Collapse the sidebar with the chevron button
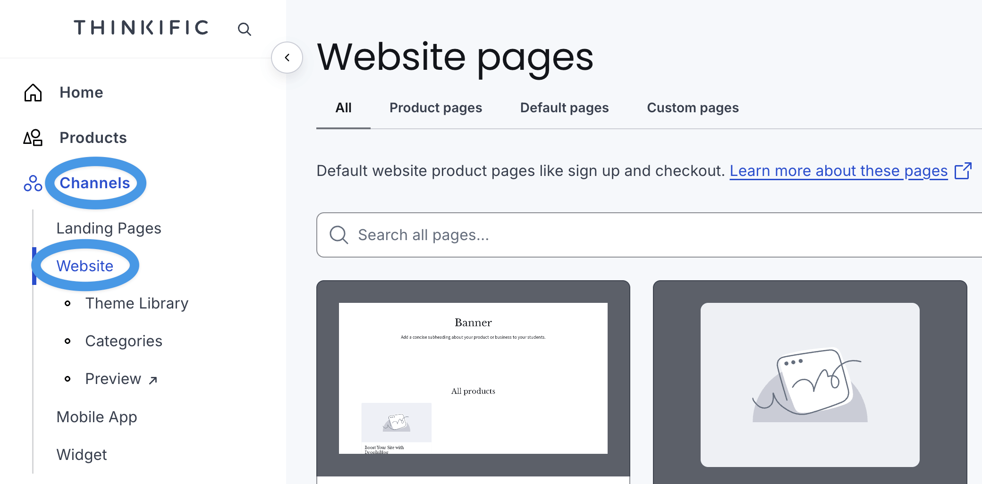This screenshot has width=982, height=484. pyautogui.click(x=287, y=58)
